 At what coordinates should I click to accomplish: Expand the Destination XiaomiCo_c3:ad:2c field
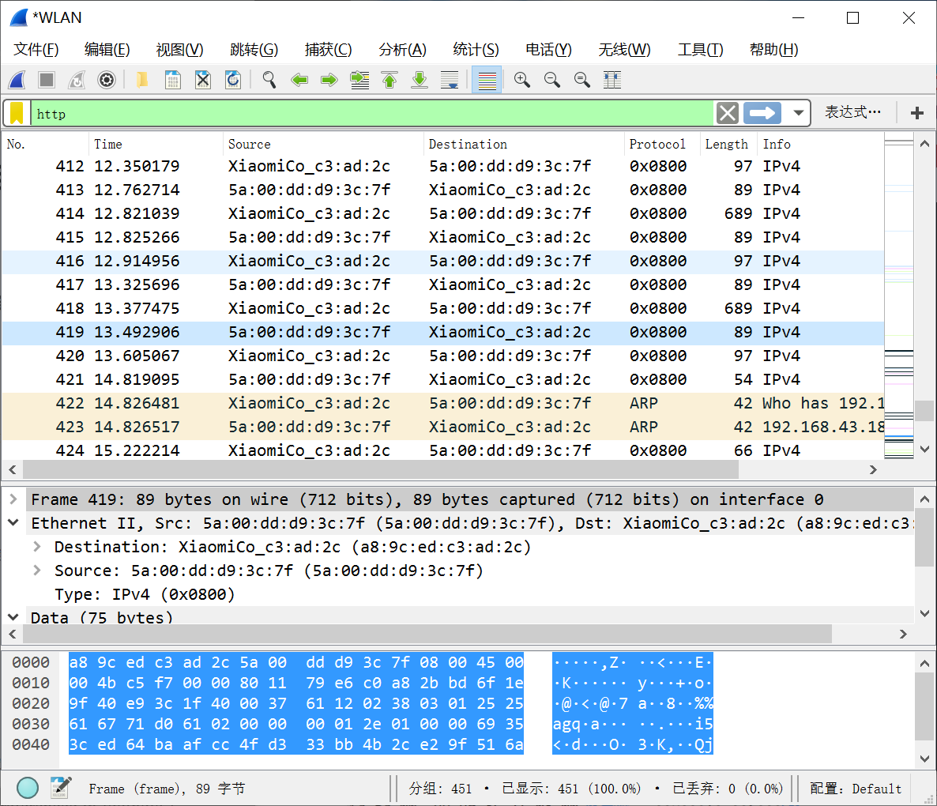pyautogui.click(x=37, y=547)
